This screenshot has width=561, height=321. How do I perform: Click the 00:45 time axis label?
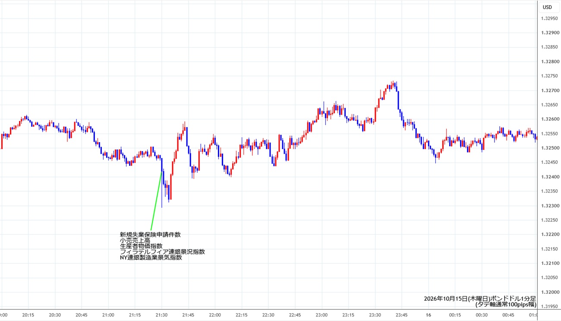(509, 315)
